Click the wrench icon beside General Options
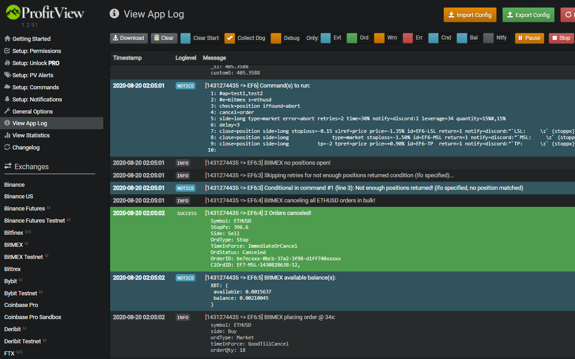 (x=7, y=111)
